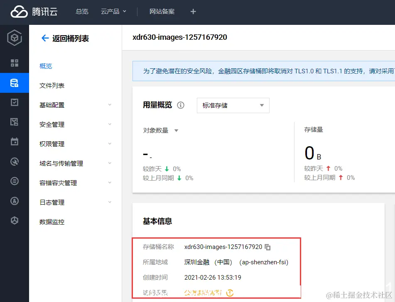Click the 0 B storage value
The height and width of the screenshot is (302, 395).
click(x=313, y=153)
